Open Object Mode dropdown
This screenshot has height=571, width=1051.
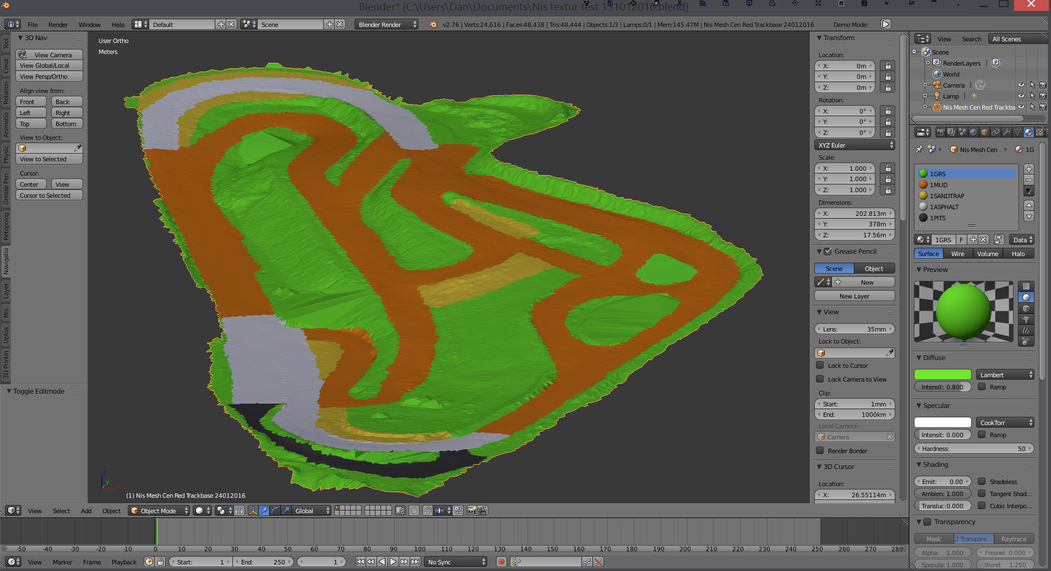(159, 510)
